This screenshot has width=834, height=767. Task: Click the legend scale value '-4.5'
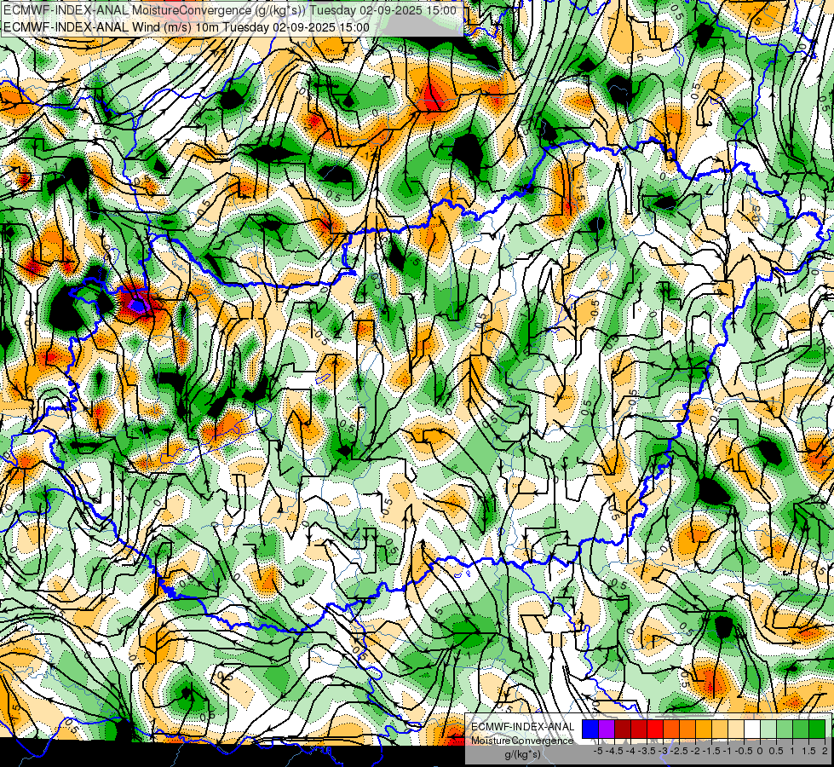(614, 751)
